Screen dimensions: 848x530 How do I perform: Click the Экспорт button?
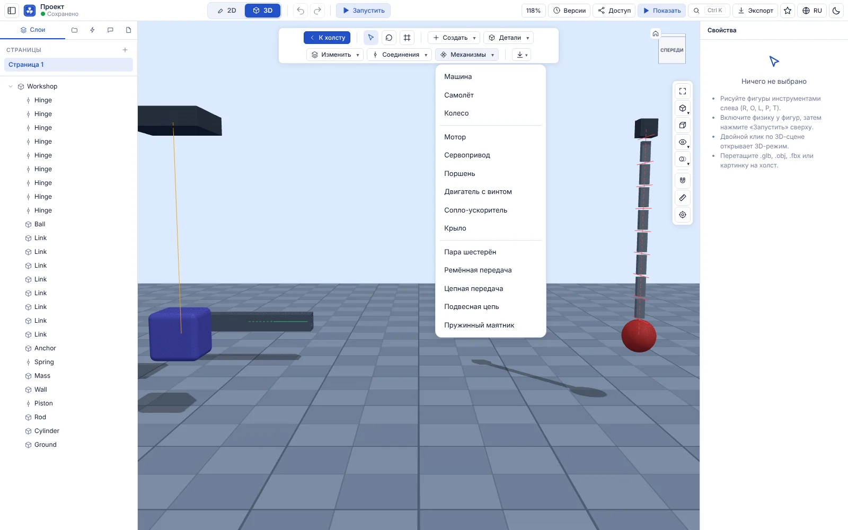click(x=755, y=11)
